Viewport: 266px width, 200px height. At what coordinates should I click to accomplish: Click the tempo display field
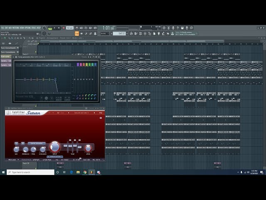[69, 28]
